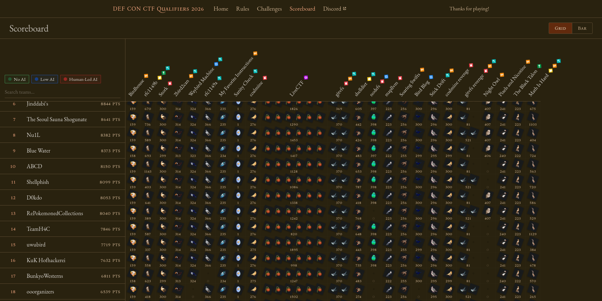Open the Rules page
Screen dimensions: 602x301
click(243, 9)
